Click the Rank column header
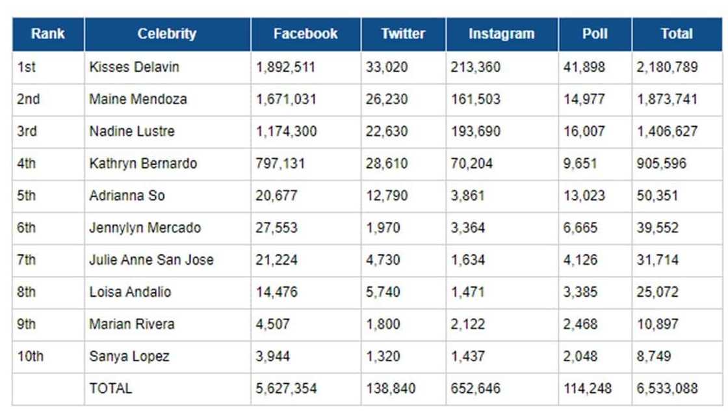 click(x=47, y=34)
